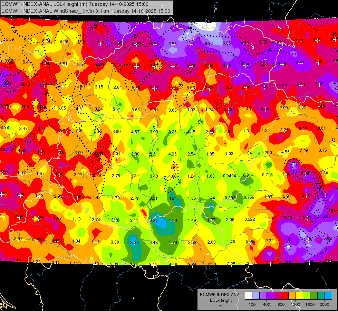Click the wind shear value 4.57
Screen dimensions: 338x311
pyautogui.click(x=135, y=132)
